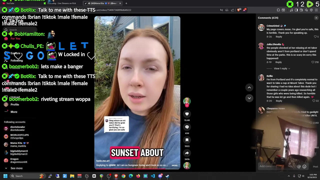Like Kellie's comment
Screen dimensions: 320x180
click(314, 101)
